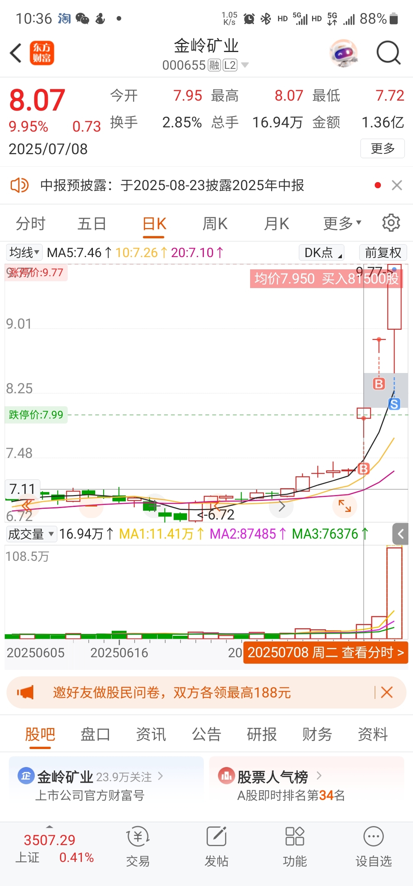Viewport: 413px width, 886px height.
Task: Open chart settings gear
Action: coord(391,223)
